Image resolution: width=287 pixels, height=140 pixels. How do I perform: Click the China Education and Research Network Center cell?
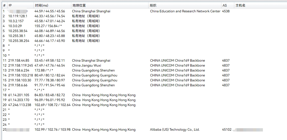(x=185, y=11)
